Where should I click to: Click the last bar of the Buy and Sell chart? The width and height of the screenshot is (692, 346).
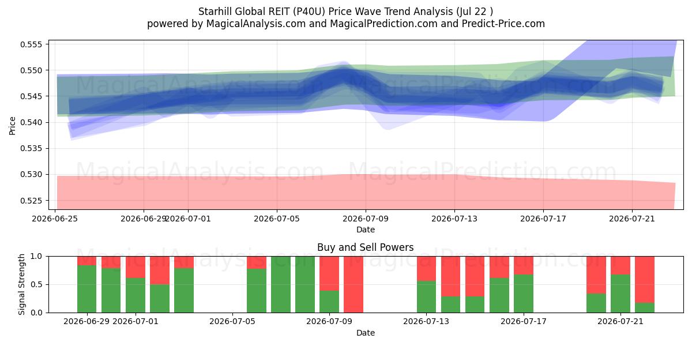(x=645, y=284)
